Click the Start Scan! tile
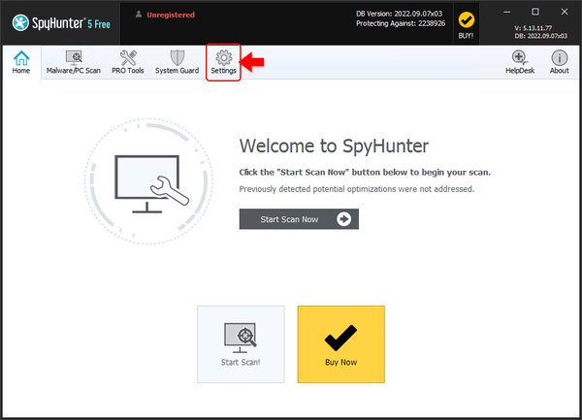 tap(241, 343)
